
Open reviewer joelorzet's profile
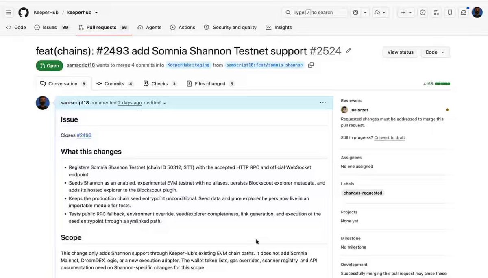359,110
